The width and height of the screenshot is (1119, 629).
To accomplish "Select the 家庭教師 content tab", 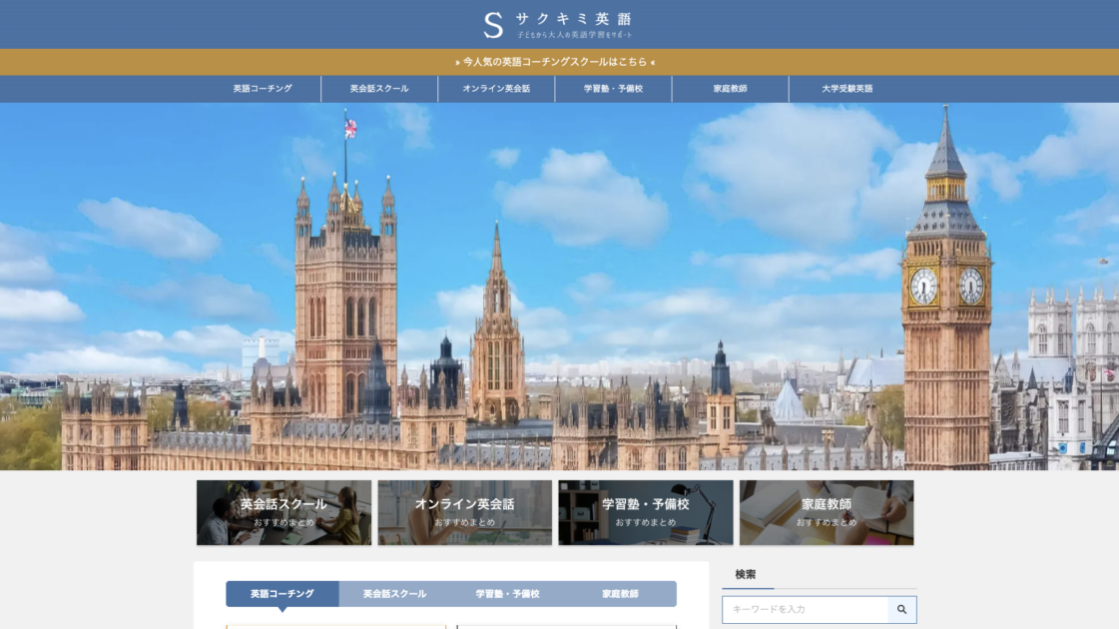I will click(x=620, y=594).
